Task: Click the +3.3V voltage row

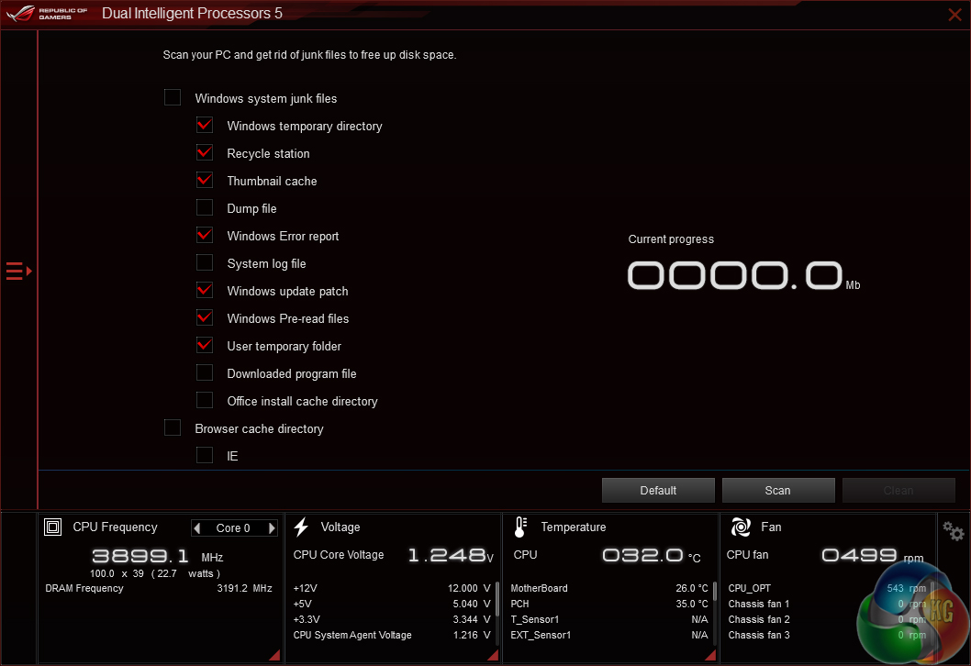Action: pos(391,619)
